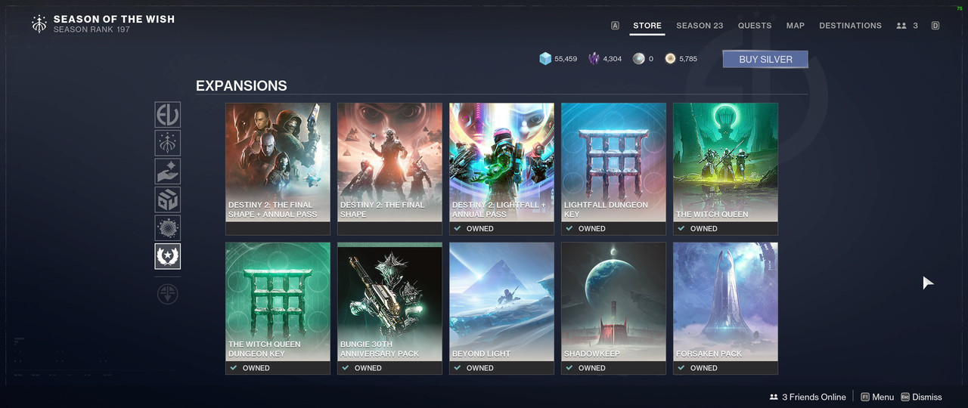Click the A key navigation prompt icon
Screen dimensions: 968x408
pos(615,26)
